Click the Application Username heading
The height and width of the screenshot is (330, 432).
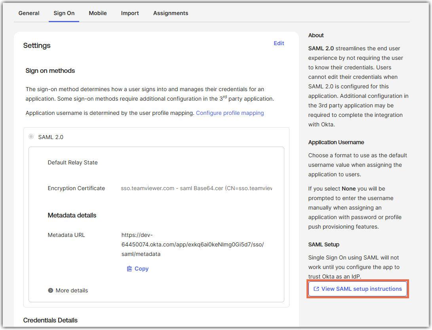tap(336, 142)
